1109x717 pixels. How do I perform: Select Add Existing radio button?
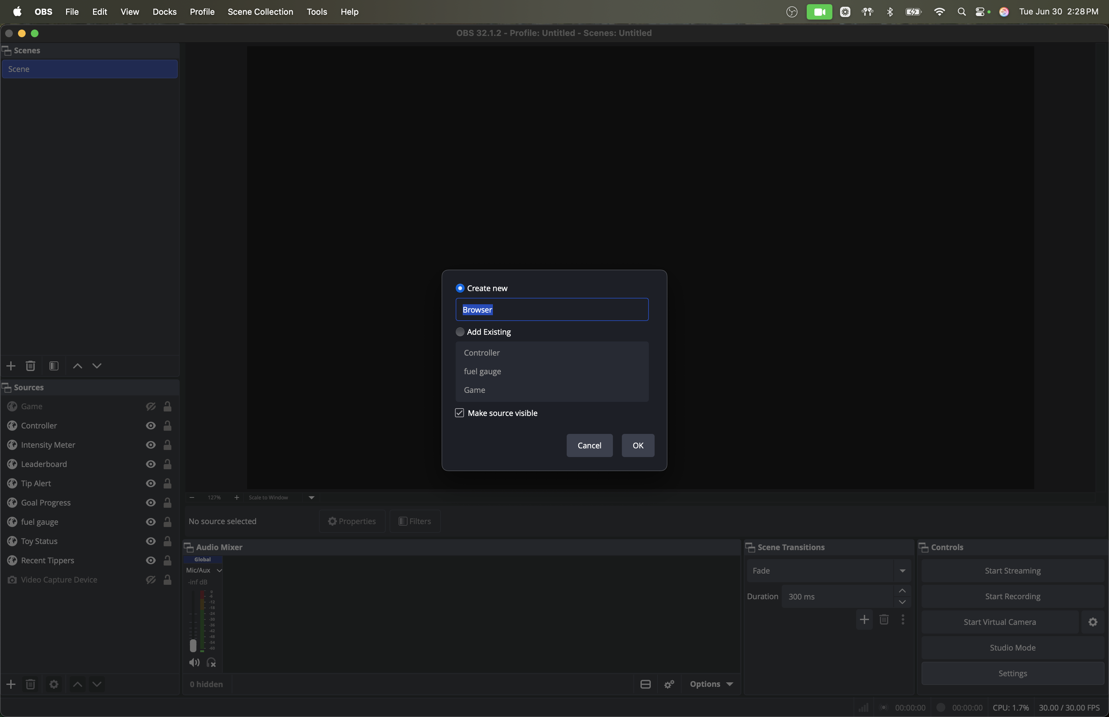pos(460,332)
